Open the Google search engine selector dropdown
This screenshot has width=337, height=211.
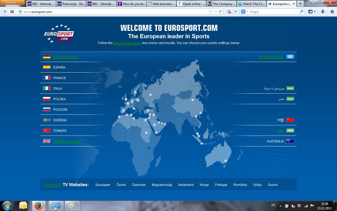point(244,12)
